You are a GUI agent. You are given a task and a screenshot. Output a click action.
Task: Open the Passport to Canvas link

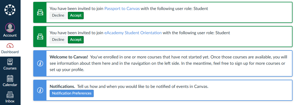pyautogui.click(x=122, y=8)
